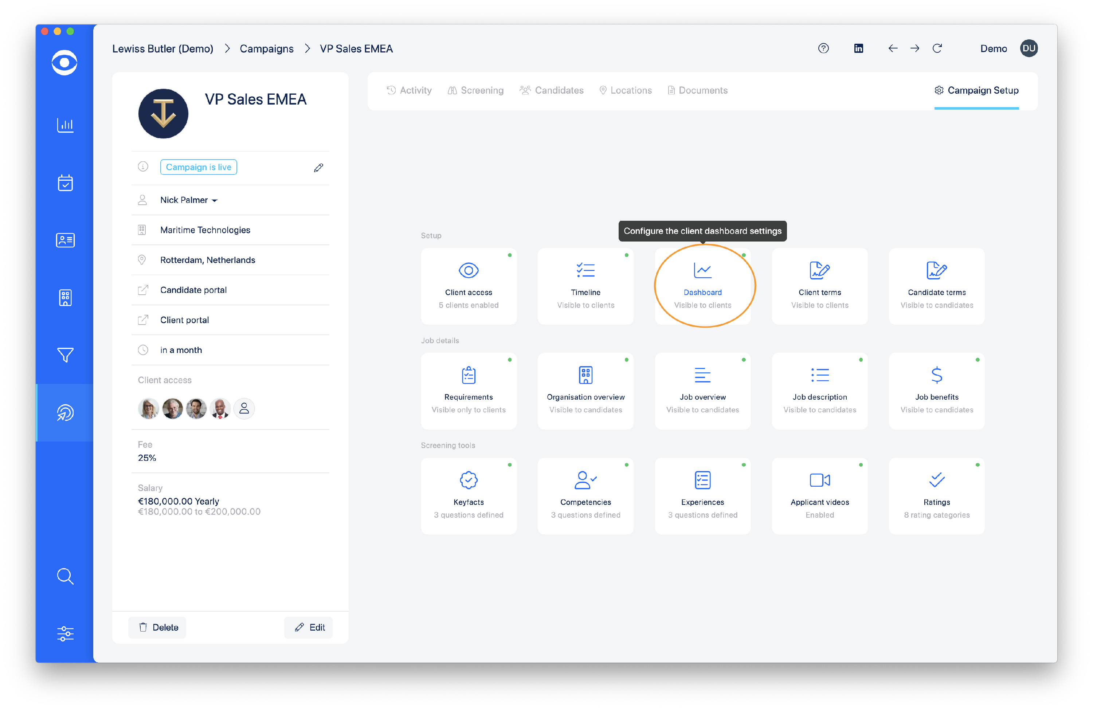Open the analytics bar chart sidebar icon

[x=65, y=125]
